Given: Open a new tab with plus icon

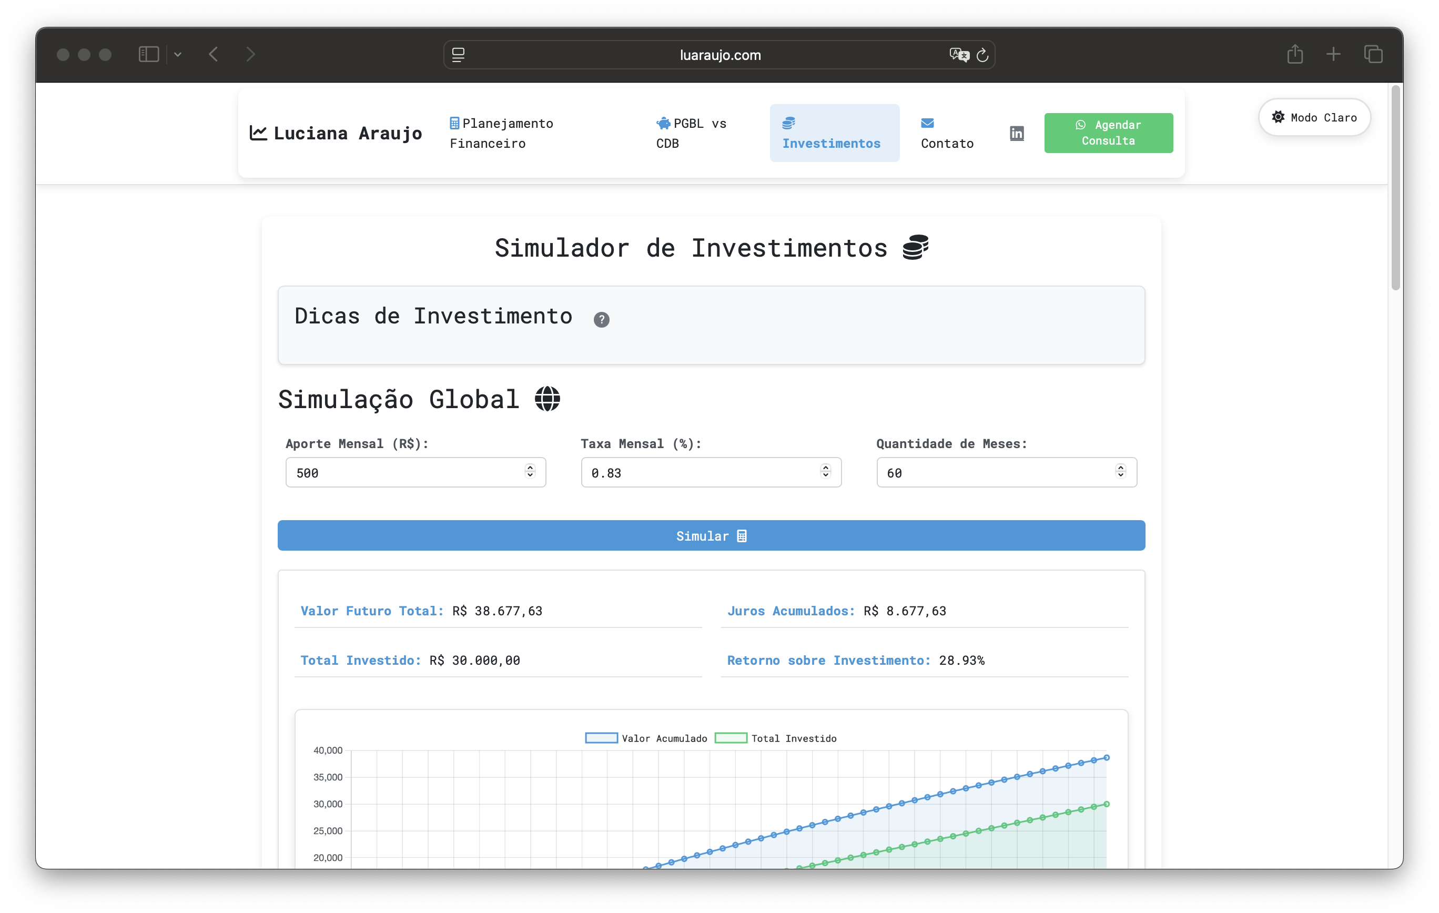Looking at the screenshot, I should 1333,54.
